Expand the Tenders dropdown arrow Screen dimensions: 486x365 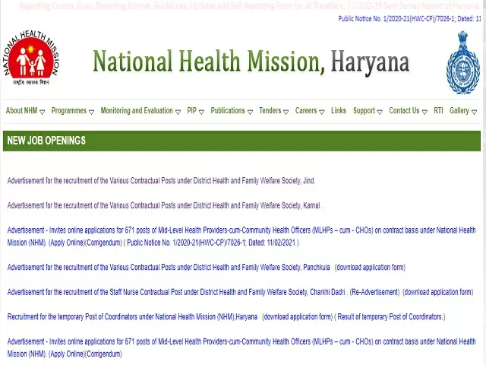click(x=286, y=112)
